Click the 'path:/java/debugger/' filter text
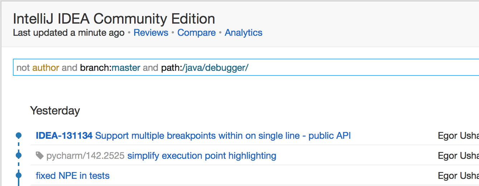This screenshot has width=479, height=186. click(205, 68)
